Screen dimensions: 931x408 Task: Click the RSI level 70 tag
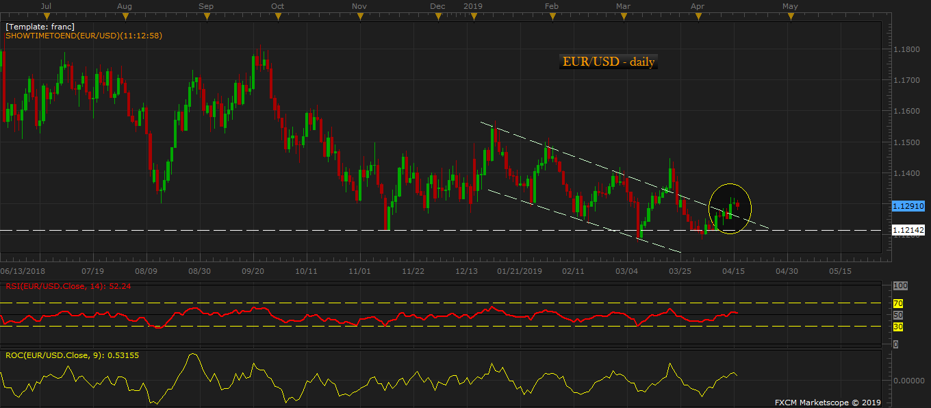click(x=898, y=303)
